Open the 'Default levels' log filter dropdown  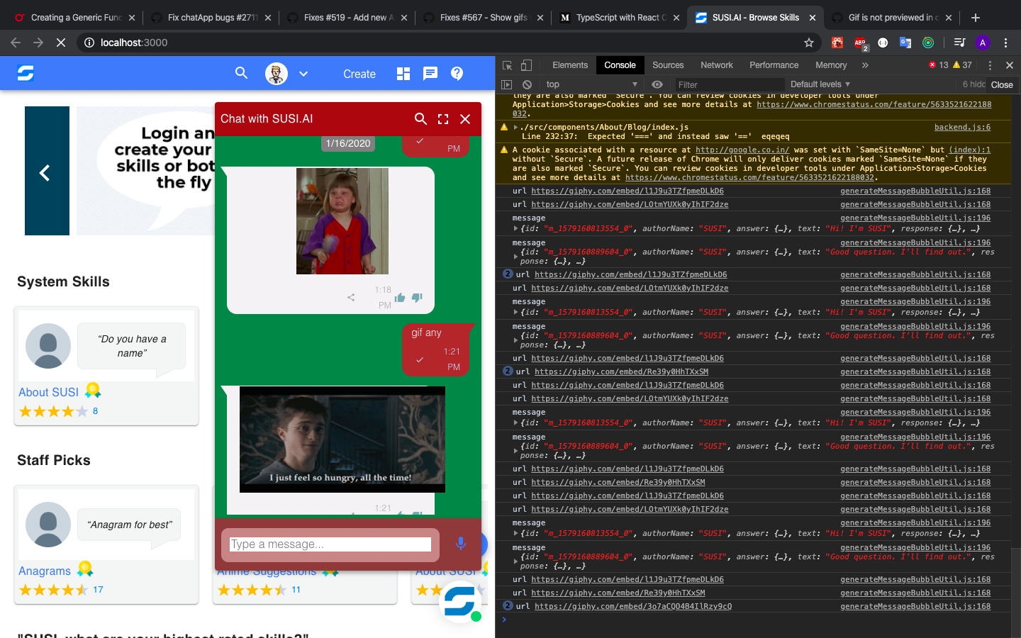point(819,84)
